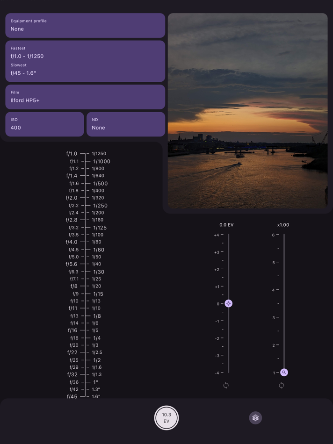This screenshot has height=444, width=333.
Task: Select the f/8 aperture value
Action: (74, 286)
